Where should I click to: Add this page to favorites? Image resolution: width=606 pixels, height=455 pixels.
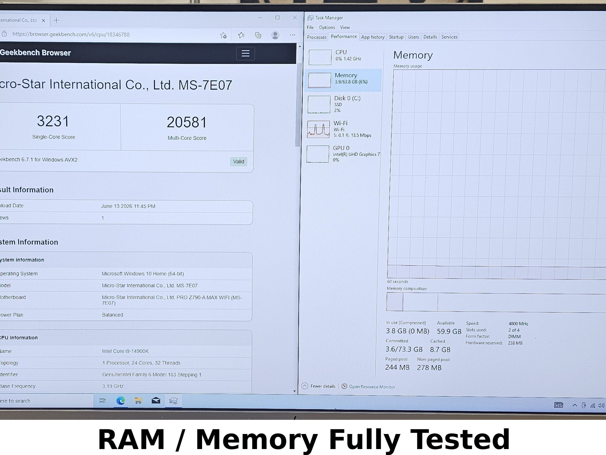click(223, 35)
